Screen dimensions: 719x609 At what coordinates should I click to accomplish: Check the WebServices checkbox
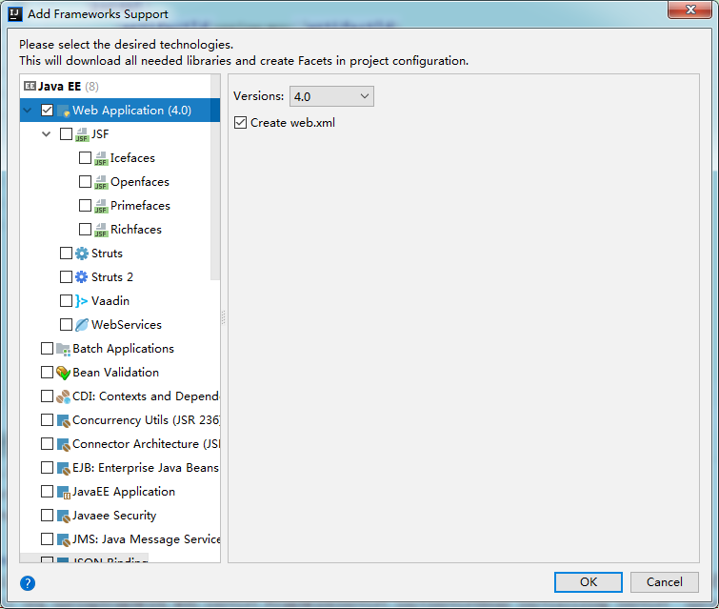66,325
